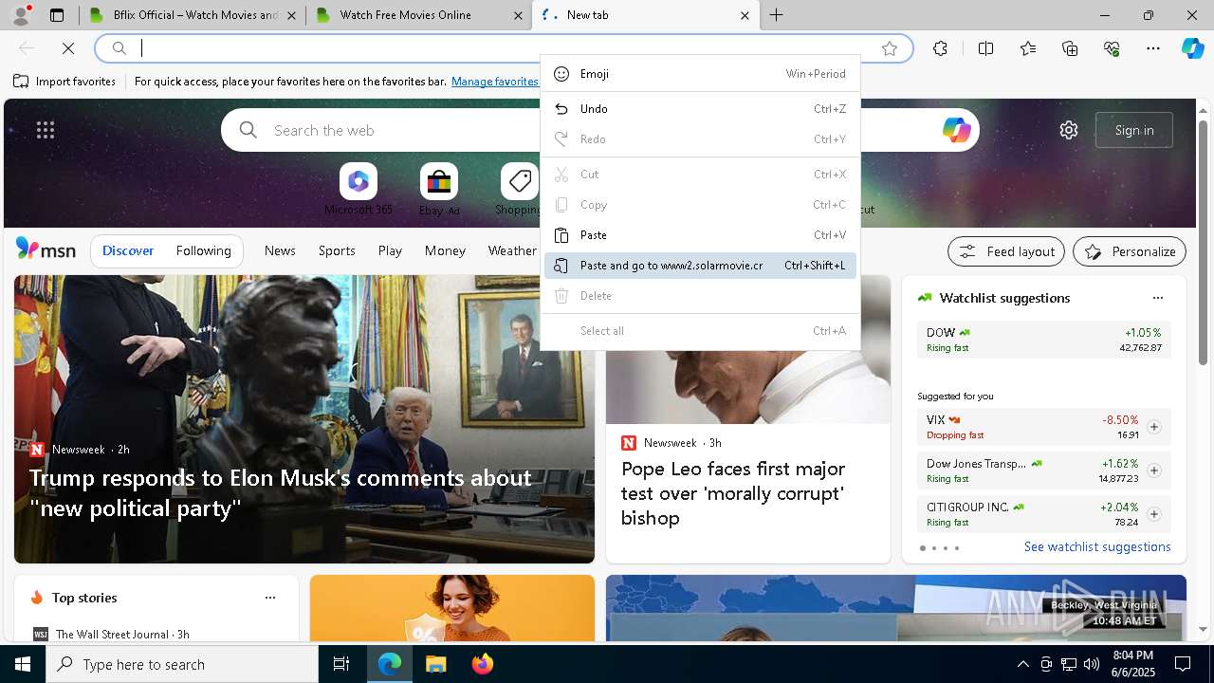Switch to Discover feed tab
The height and width of the screenshot is (683, 1214).
(128, 250)
